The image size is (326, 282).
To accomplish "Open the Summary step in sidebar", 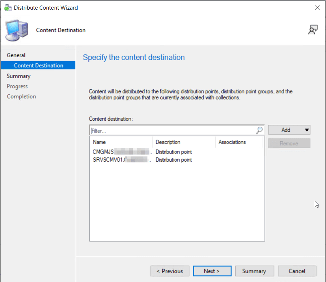I will point(19,76).
